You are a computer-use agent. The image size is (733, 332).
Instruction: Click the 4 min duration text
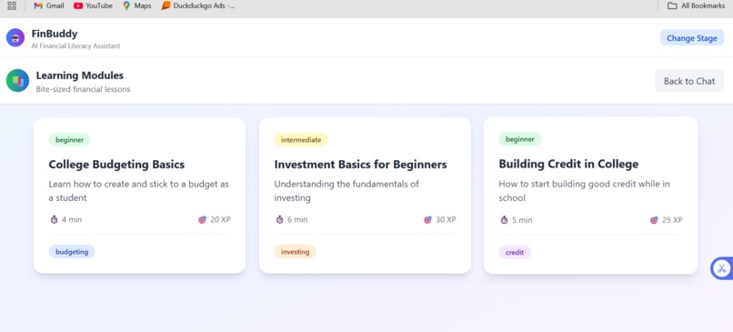click(72, 219)
